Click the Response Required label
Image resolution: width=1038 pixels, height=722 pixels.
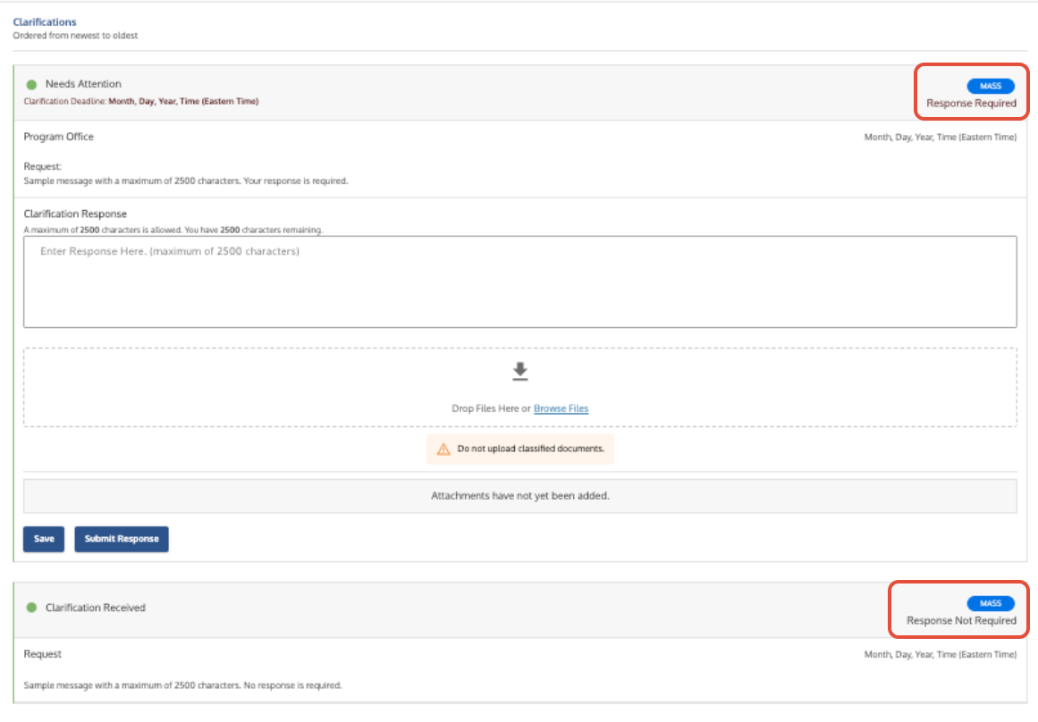click(x=971, y=103)
